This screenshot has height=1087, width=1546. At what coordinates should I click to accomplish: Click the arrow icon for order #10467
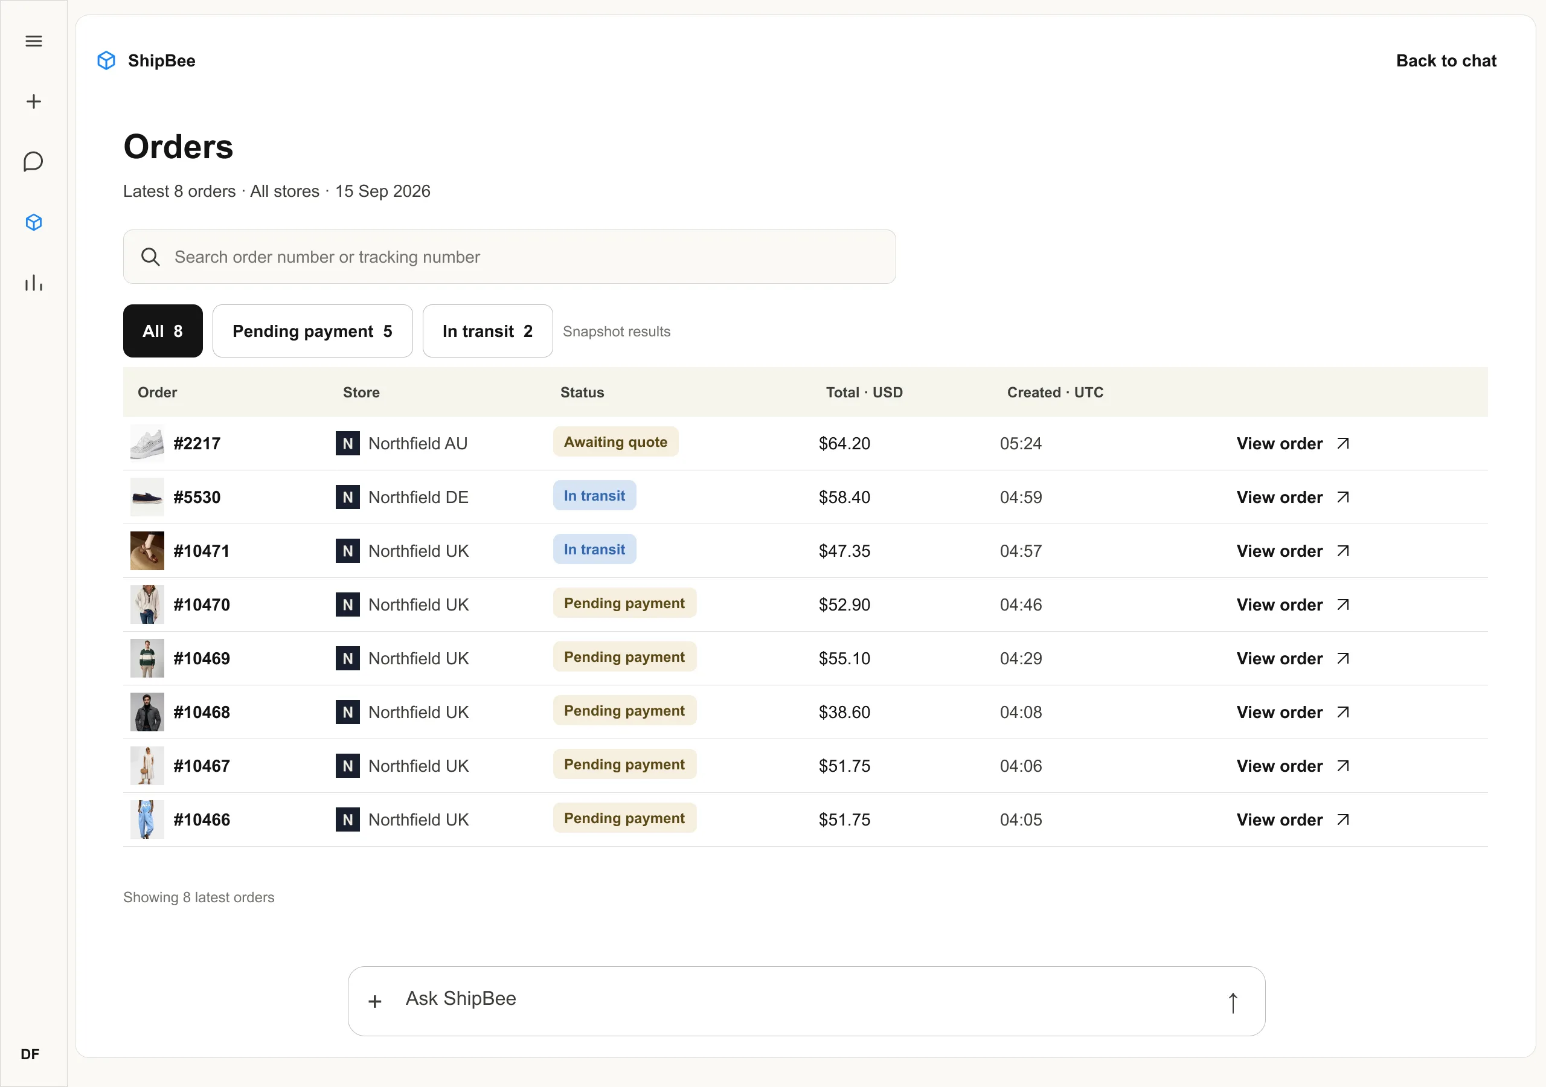(1343, 766)
